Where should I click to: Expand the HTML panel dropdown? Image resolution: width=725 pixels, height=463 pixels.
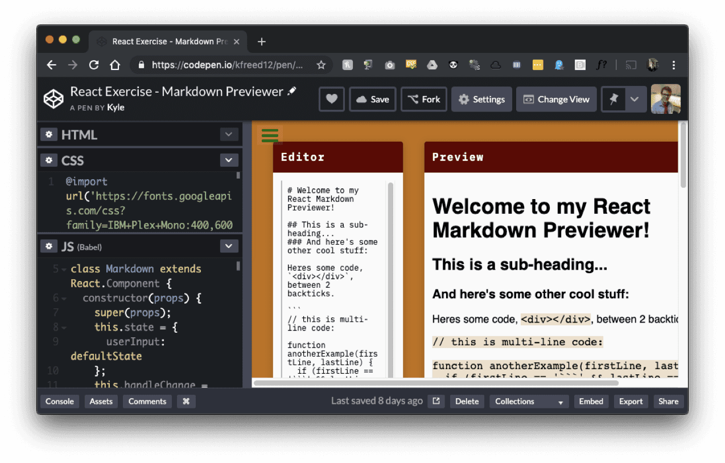[x=229, y=134]
